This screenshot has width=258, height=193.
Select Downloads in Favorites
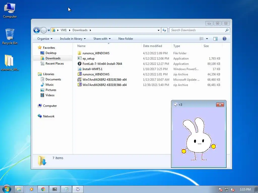(53, 58)
